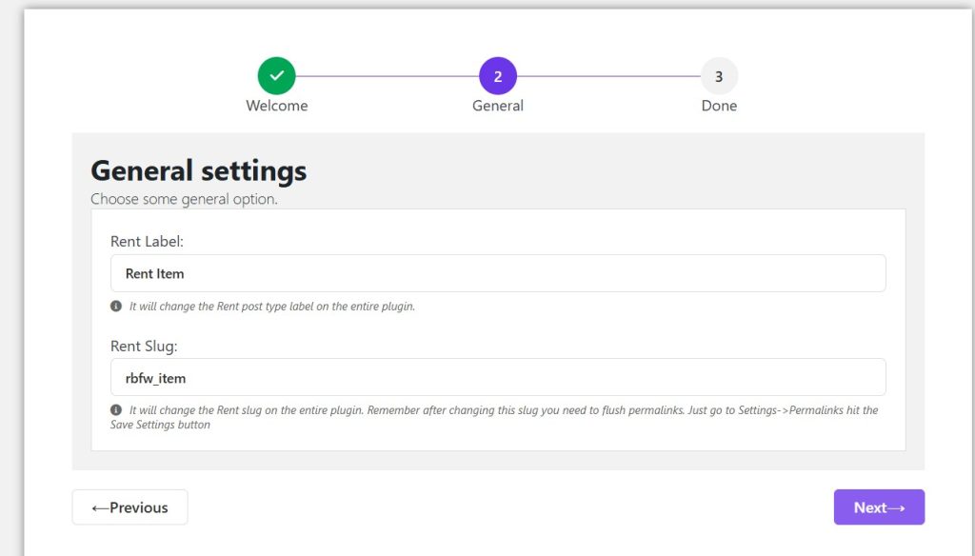Image resolution: width=975 pixels, height=556 pixels.
Task: Go to the Welcome step label
Action: pos(276,106)
